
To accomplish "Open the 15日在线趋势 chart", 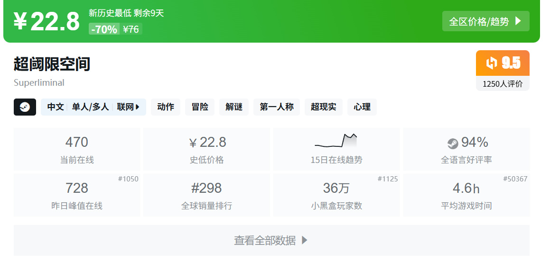I will click(x=336, y=149).
